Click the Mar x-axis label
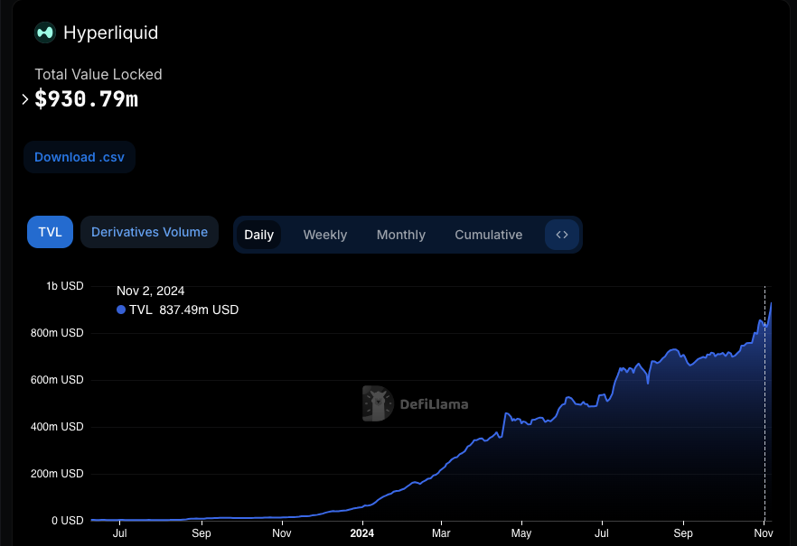This screenshot has width=797, height=546. [x=441, y=533]
